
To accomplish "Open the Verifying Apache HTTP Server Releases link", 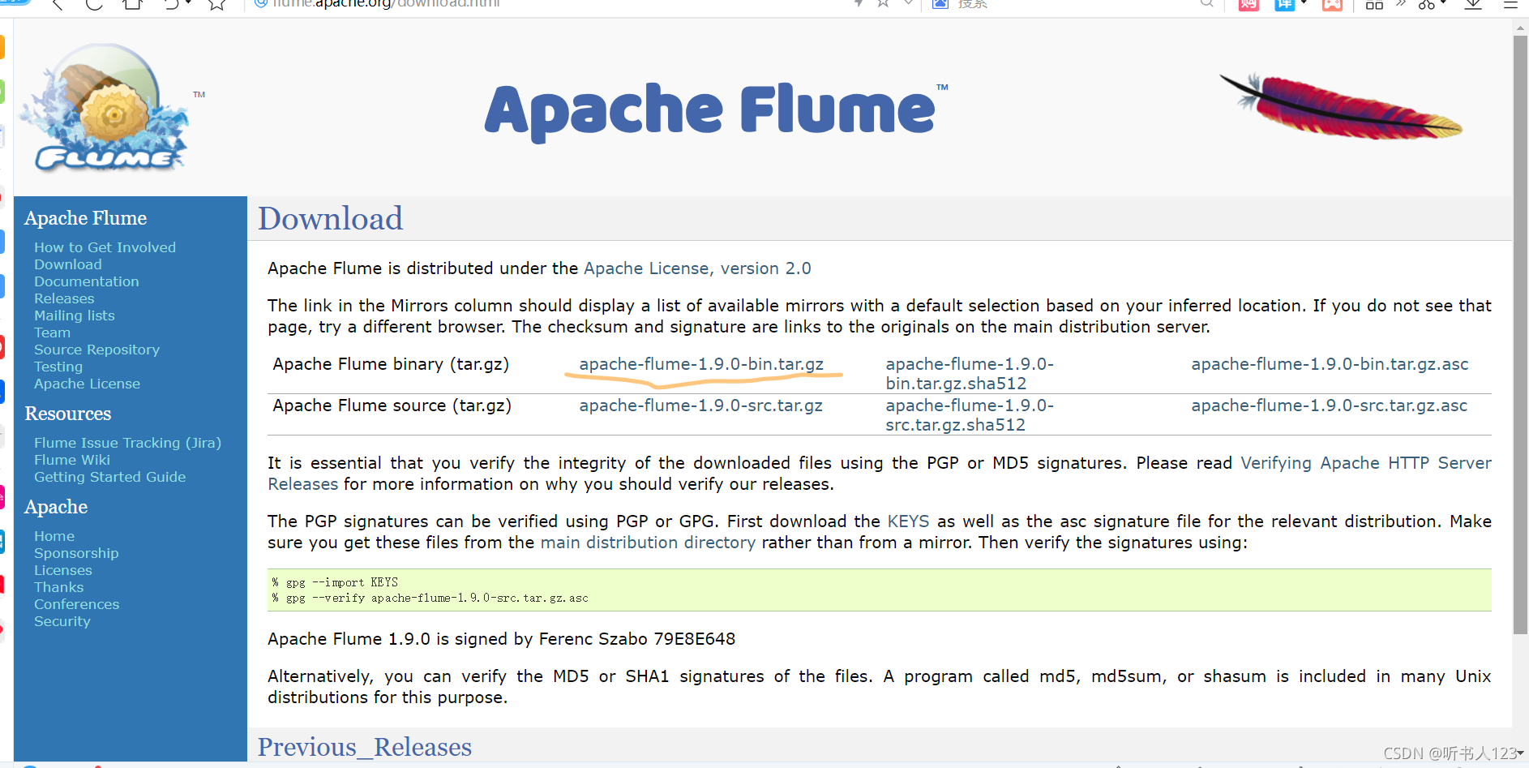I will [1365, 462].
